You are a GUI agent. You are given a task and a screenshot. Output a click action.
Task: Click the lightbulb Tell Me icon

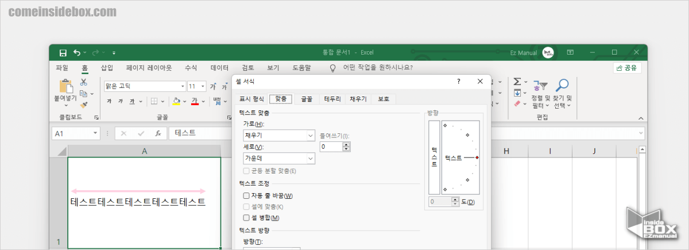332,68
